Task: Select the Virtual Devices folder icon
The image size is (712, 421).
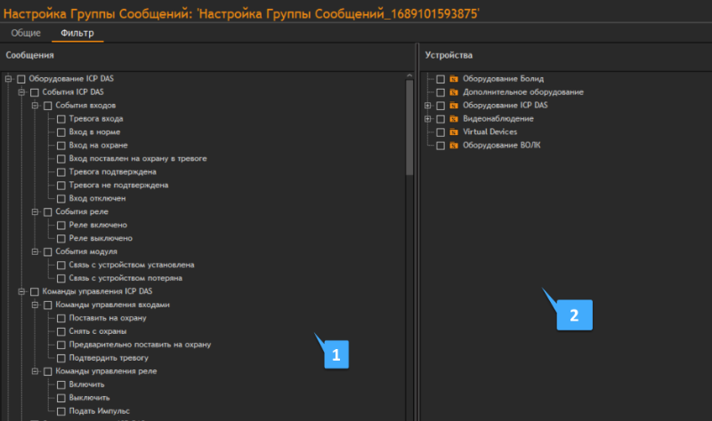Action: click(453, 131)
